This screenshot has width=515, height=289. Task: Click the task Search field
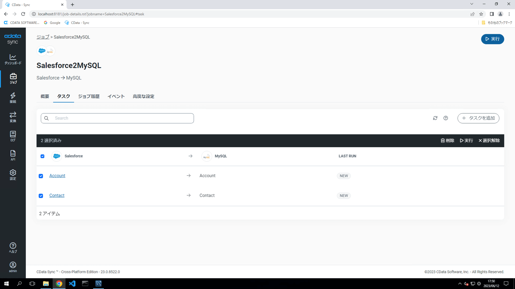(x=117, y=118)
